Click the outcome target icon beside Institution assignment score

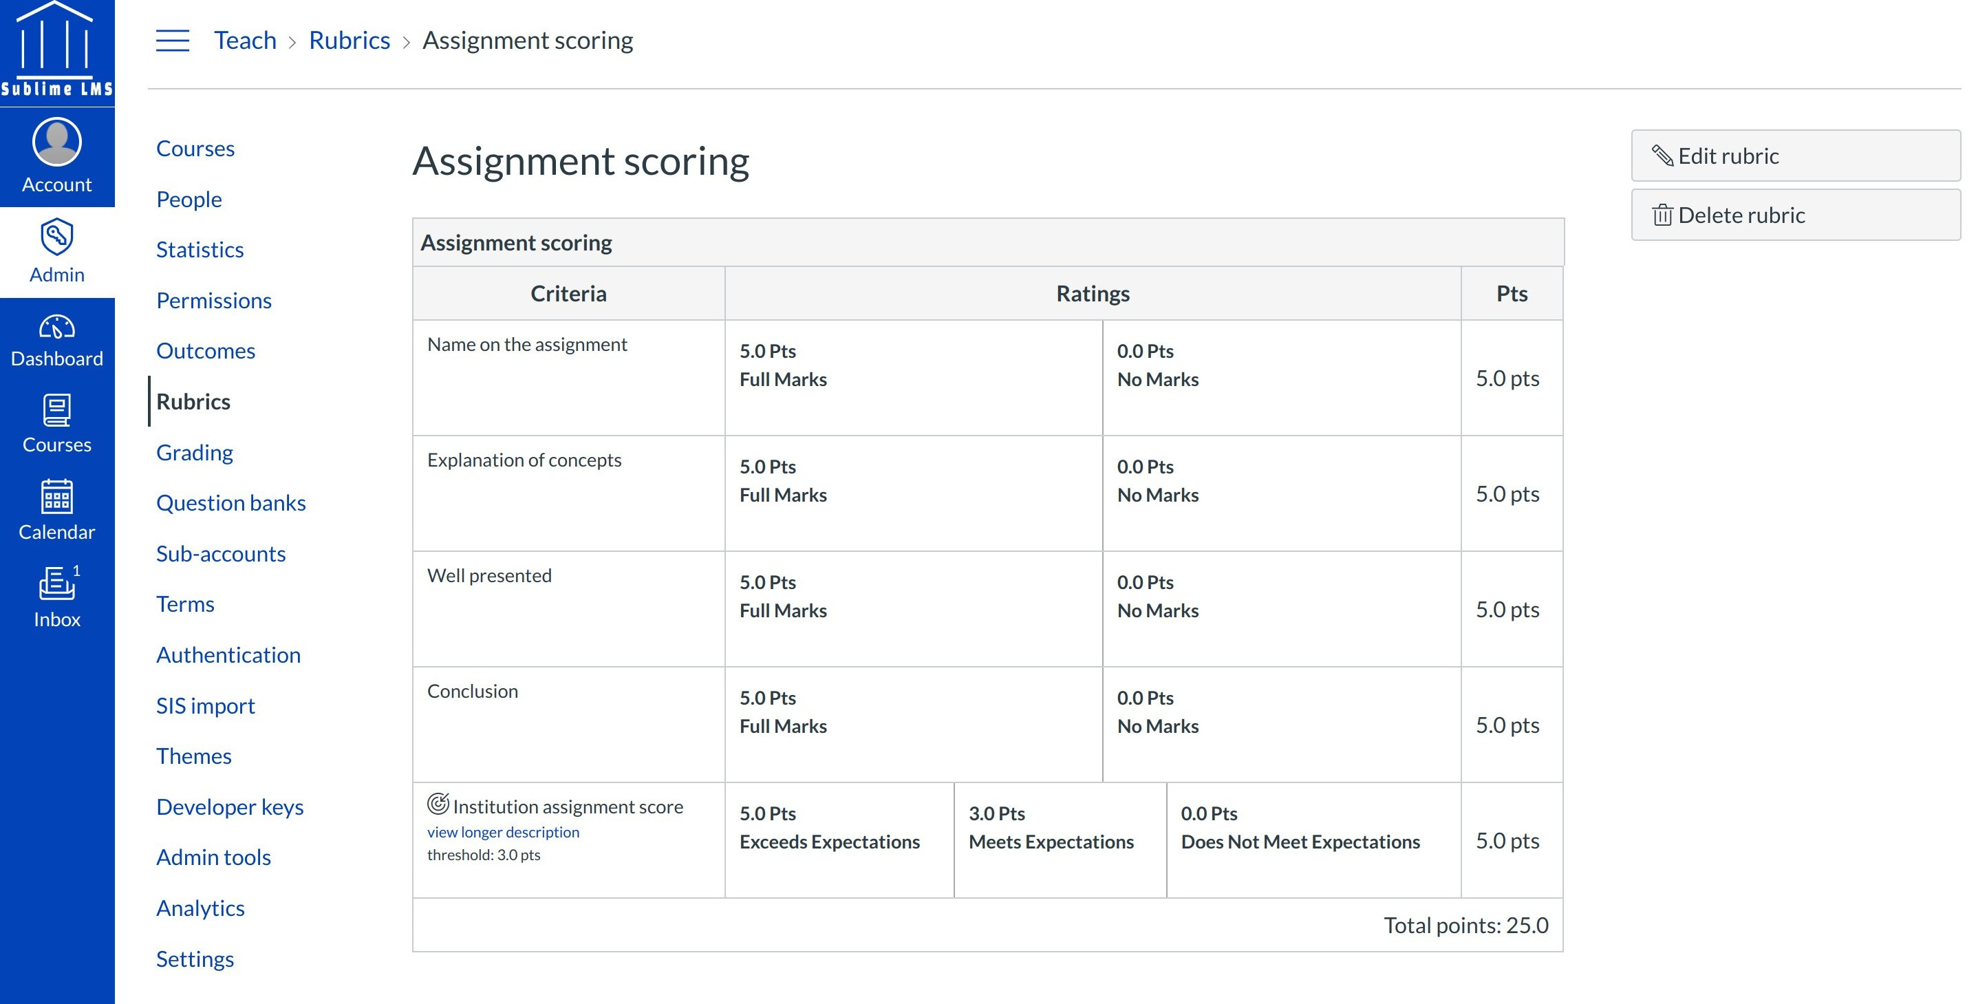[x=438, y=804]
